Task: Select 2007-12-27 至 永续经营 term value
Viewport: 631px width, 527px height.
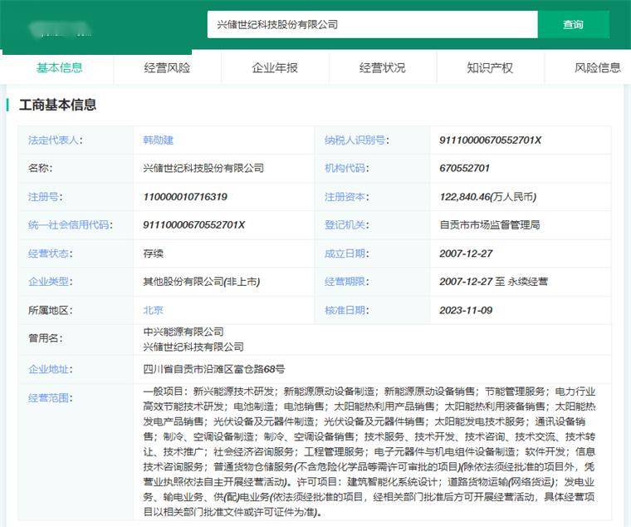Action: pyautogui.click(x=493, y=281)
